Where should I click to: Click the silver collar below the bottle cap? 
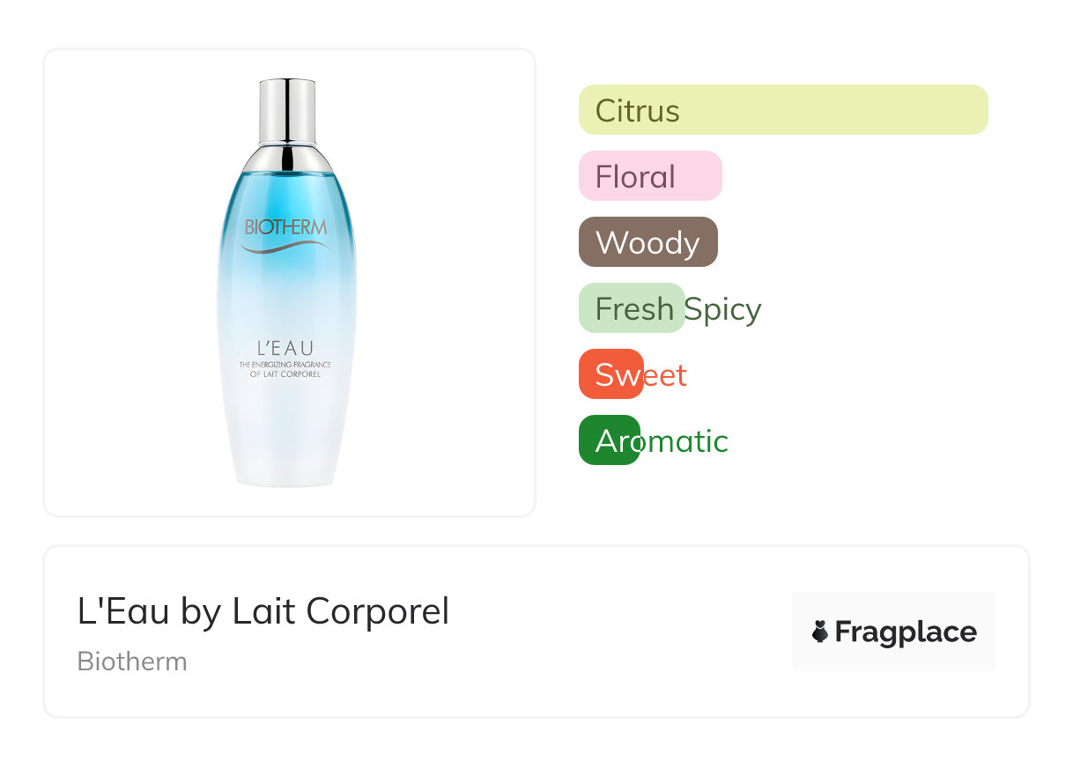(x=287, y=157)
